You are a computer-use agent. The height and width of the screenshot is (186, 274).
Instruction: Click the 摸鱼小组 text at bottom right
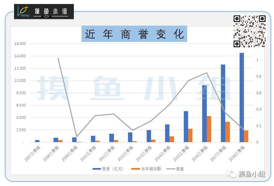pyautogui.click(x=252, y=174)
